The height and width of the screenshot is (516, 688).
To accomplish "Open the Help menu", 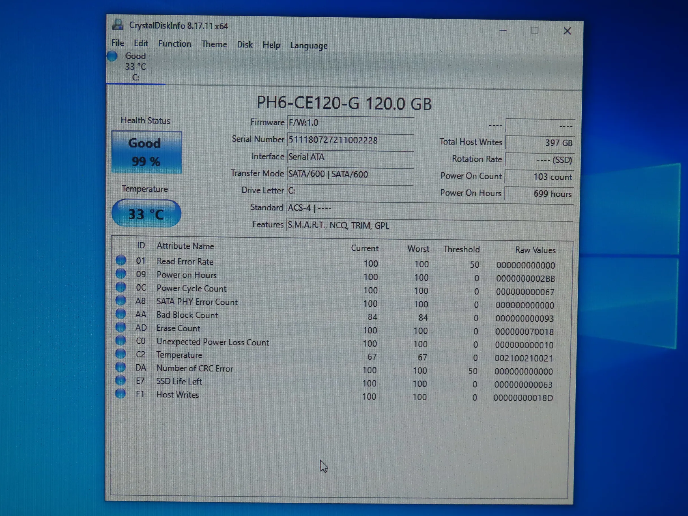I will tap(271, 46).
